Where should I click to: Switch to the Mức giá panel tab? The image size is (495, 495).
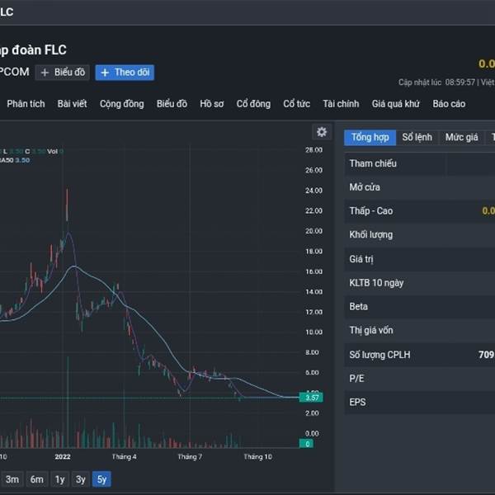[461, 138]
